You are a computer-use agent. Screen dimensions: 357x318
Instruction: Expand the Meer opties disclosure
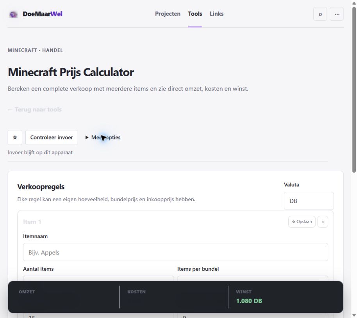103,138
